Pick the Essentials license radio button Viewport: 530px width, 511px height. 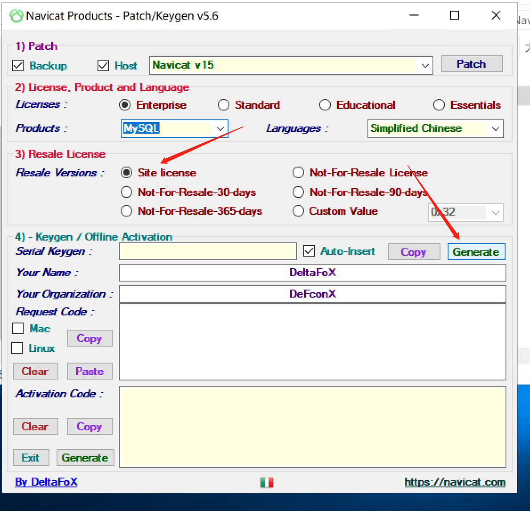[x=439, y=105]
